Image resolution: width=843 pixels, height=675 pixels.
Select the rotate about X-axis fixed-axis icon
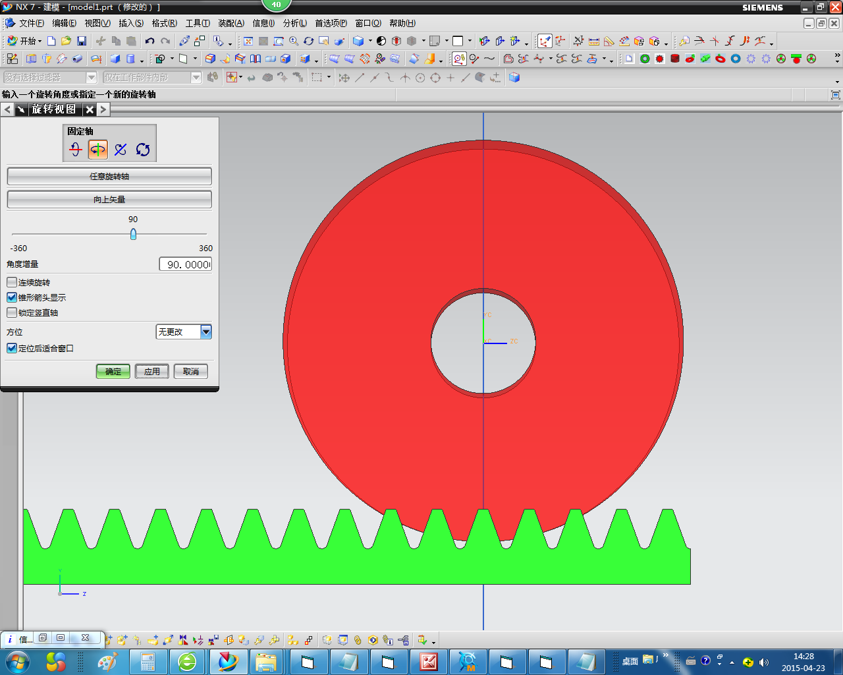(76, 150)
